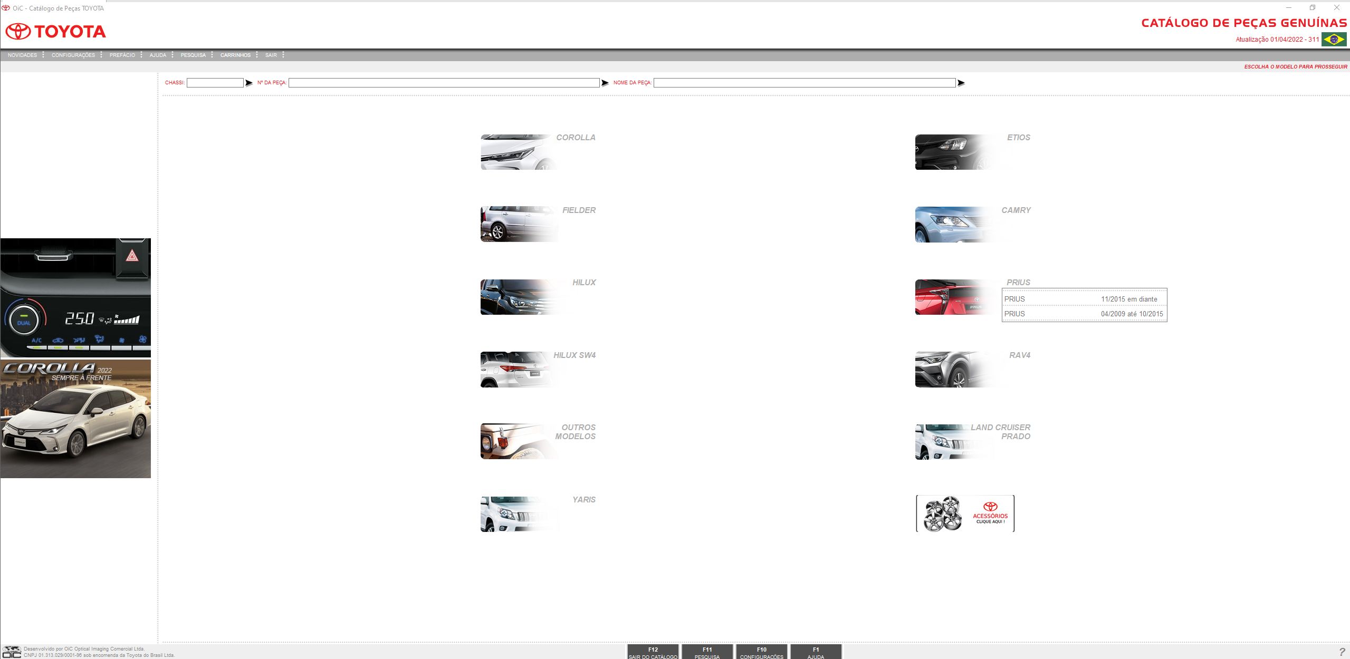Submit Nome da peça search arrow

point(961,83)
